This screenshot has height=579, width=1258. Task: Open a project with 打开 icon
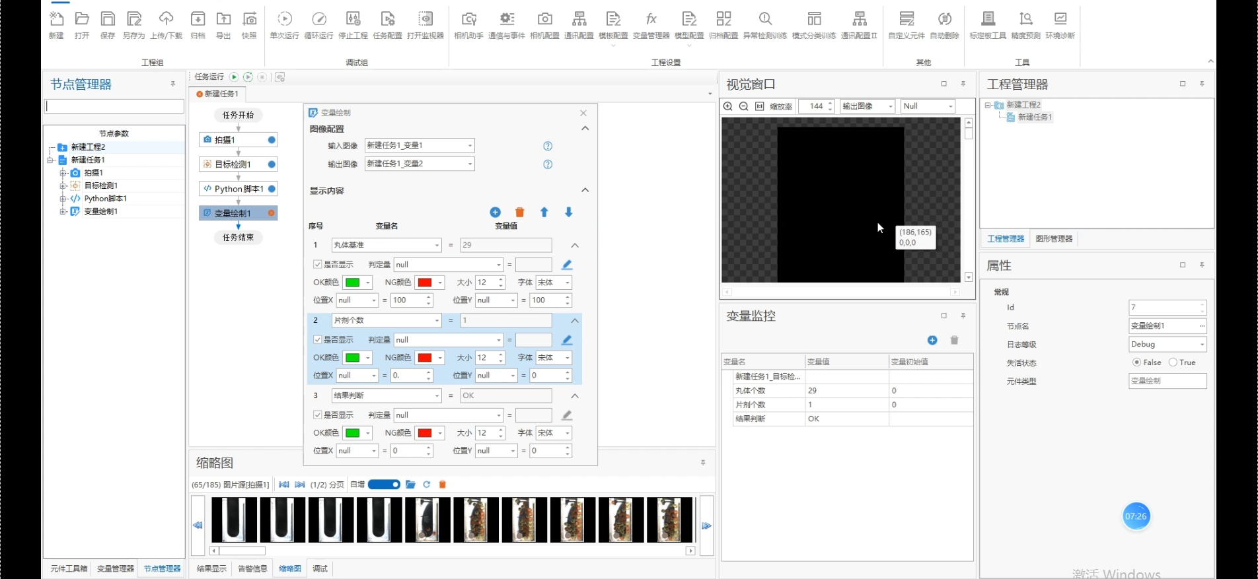pos(82,24)
